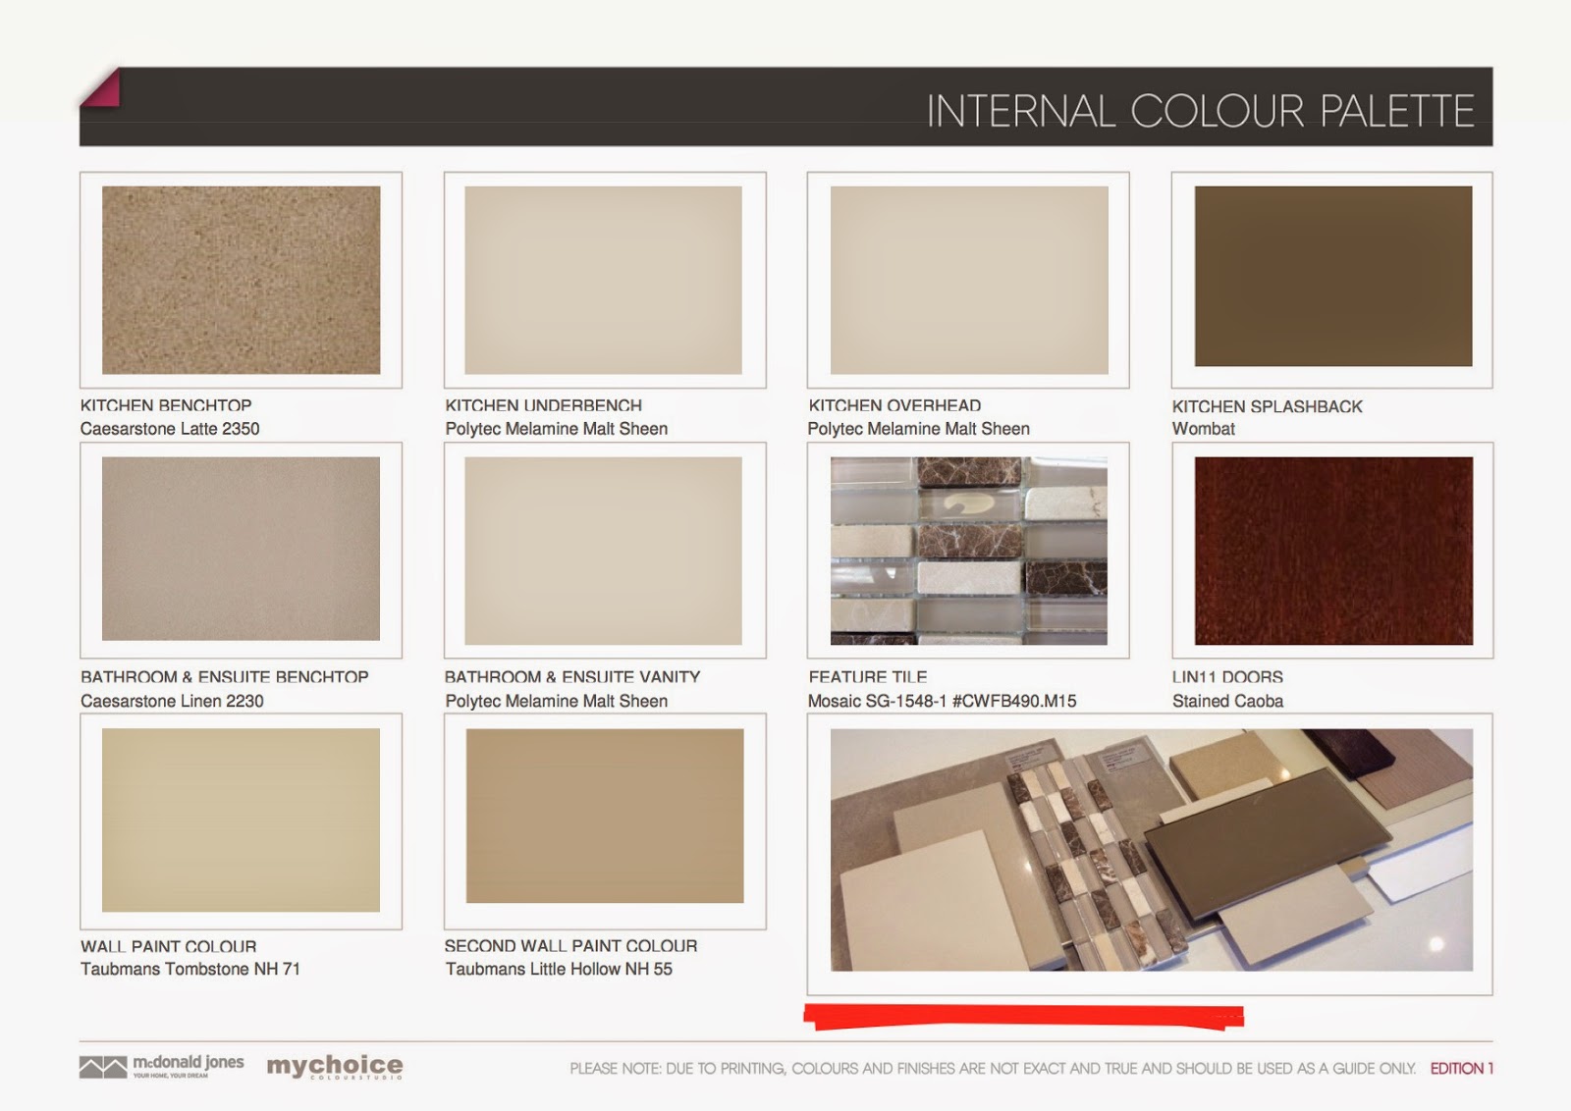Select the Stained Caoba LIN11 doors swatch
Image resolution: width=1571 pixels, height=1111 pixels.
click(1330, 550)
